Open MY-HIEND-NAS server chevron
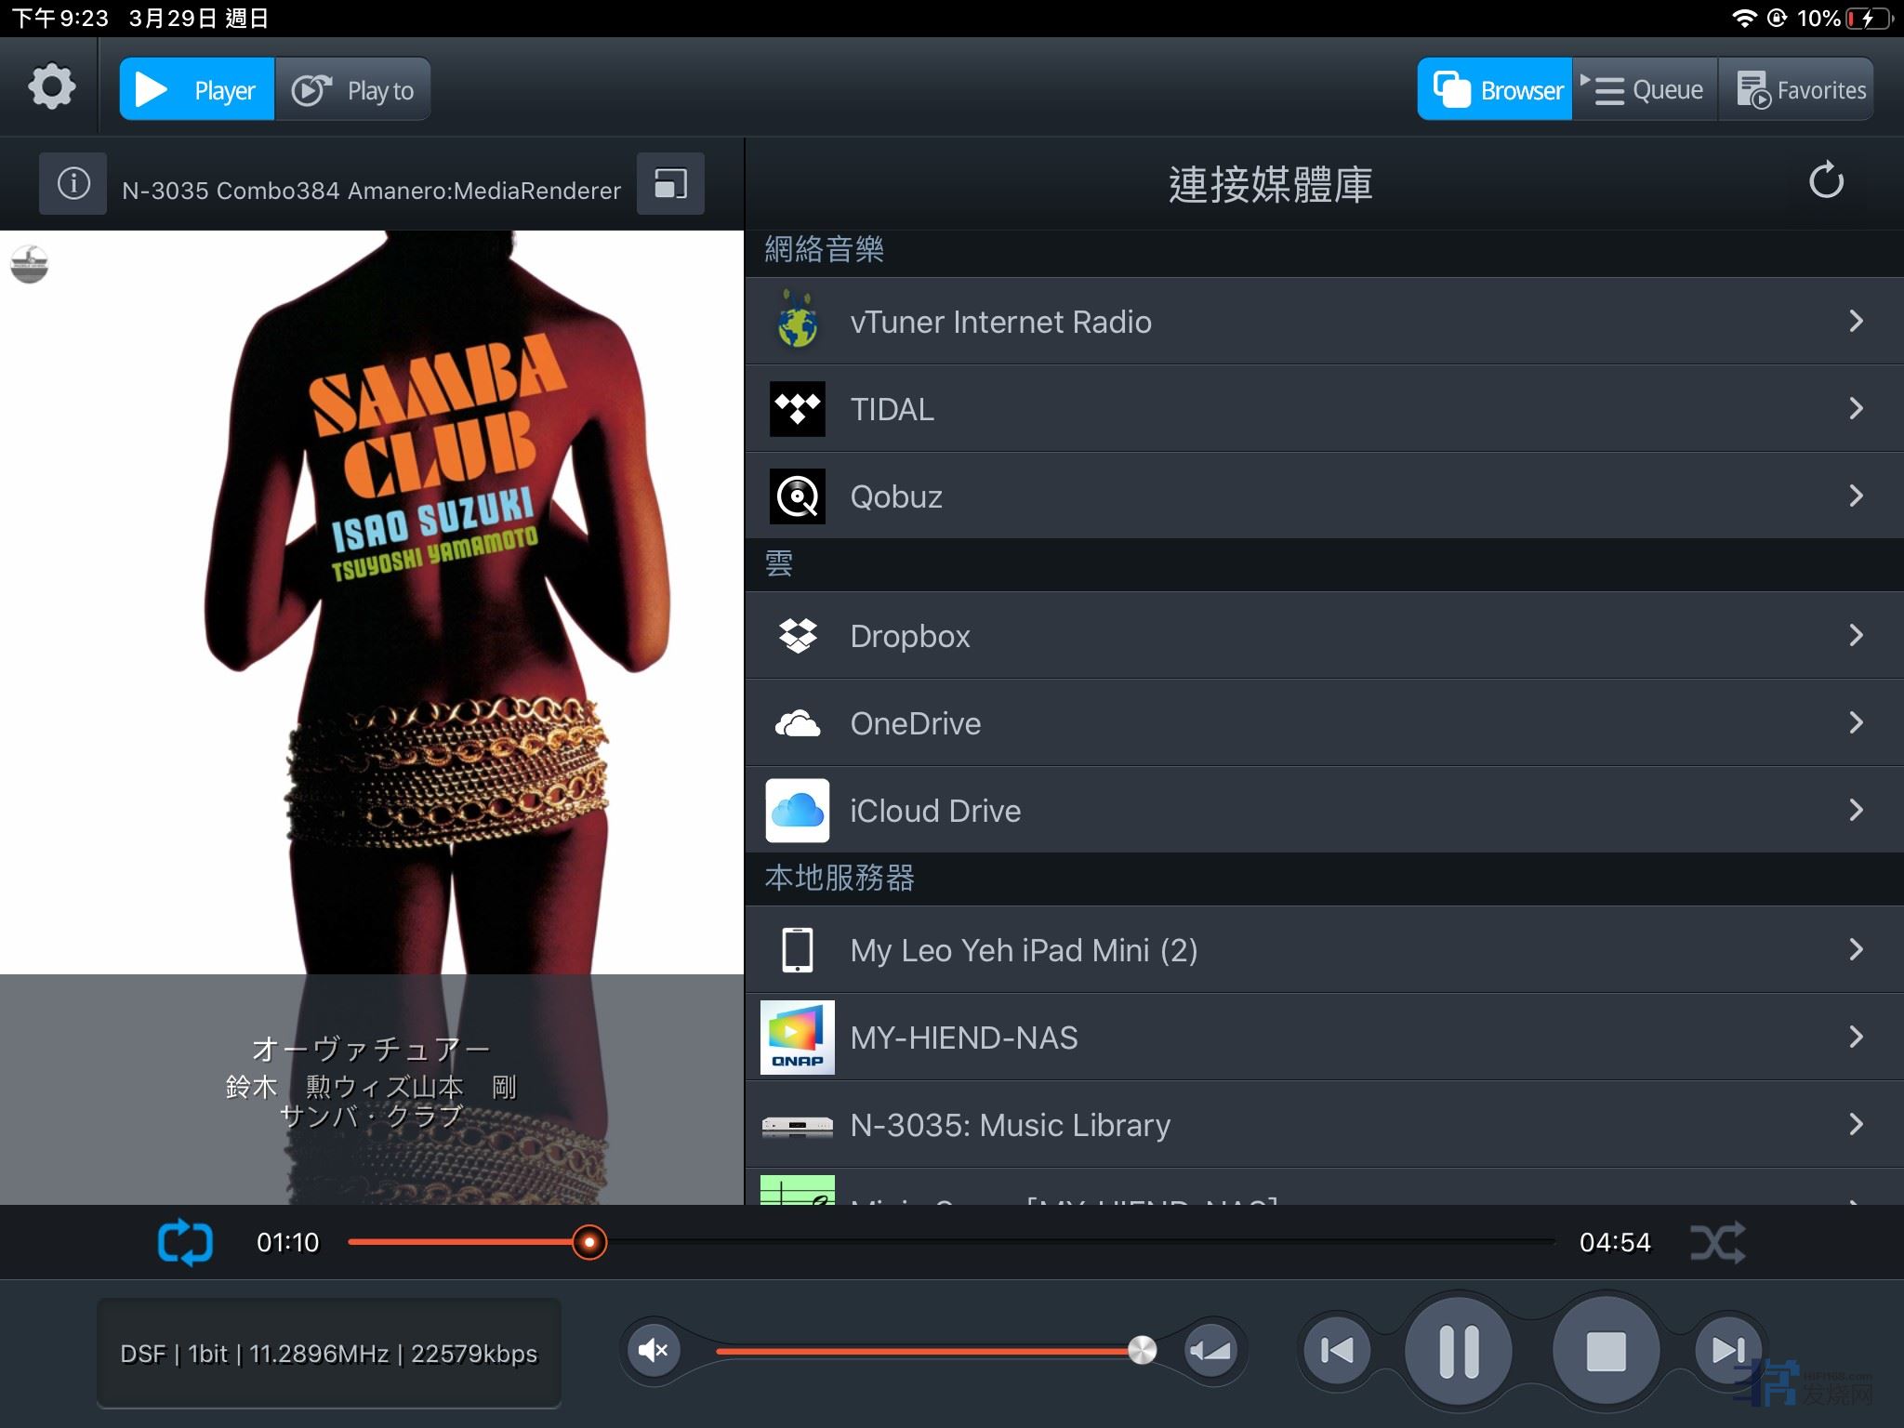The height and width of the screenshot is (1428, 1904). pyautogui.click(x=1856, y=1037)
